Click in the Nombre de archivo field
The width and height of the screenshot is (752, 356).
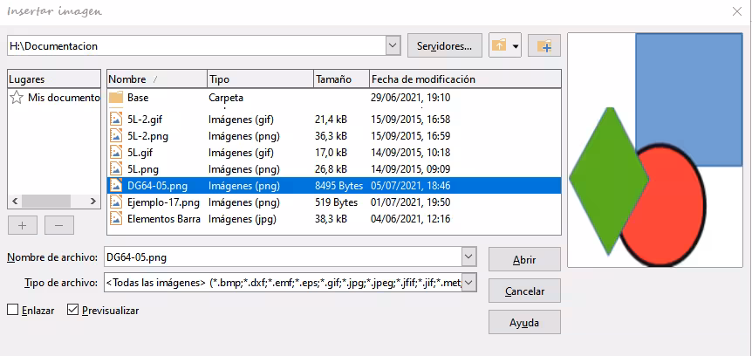pos(283,257)
